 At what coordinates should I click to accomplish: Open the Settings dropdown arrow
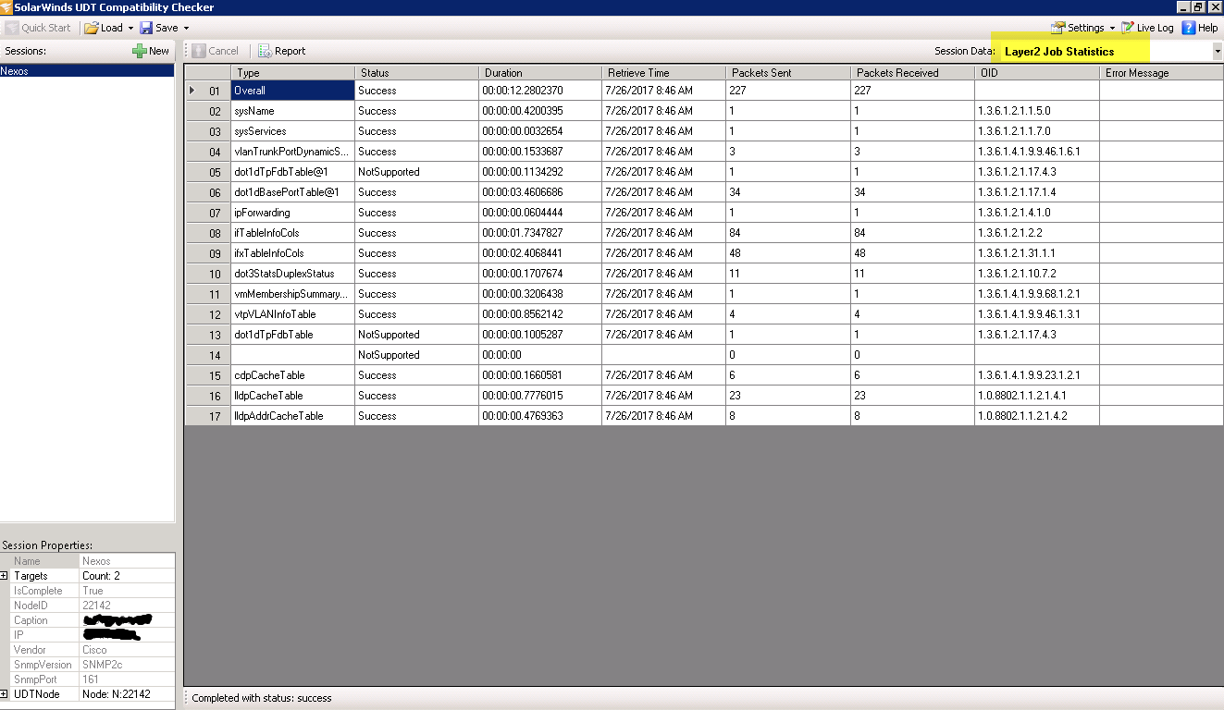[x=1112, y=28]
